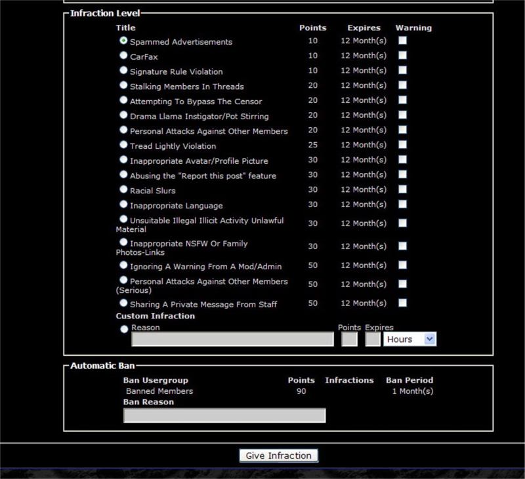Click the 25 points value for Tread Lightly
The height and width of the screenshot is (479, 525).
click(313, 145)
